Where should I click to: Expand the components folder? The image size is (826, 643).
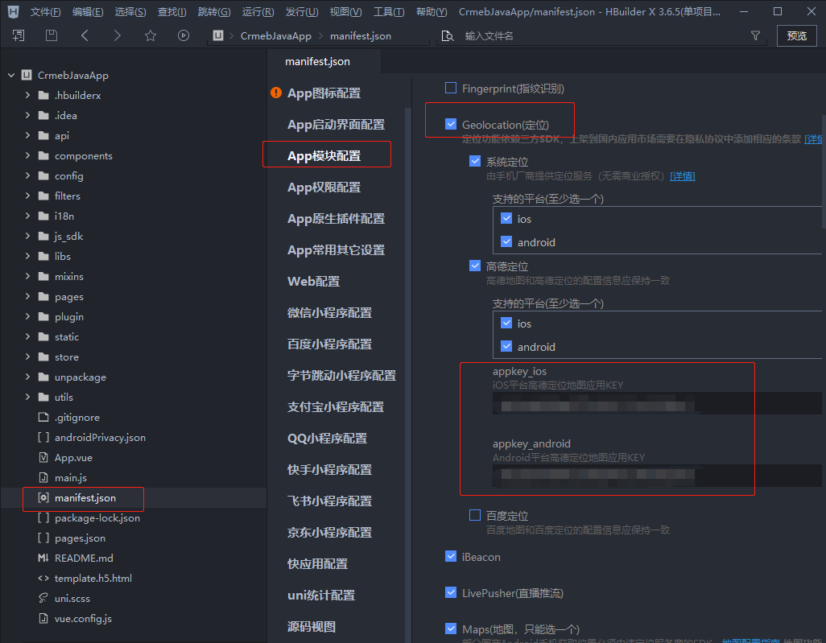pyautogui.click(x=28, y=155)
